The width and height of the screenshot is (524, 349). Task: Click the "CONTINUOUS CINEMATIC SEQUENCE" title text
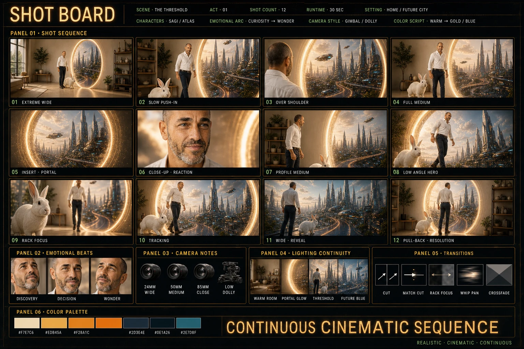coord(362,327)
